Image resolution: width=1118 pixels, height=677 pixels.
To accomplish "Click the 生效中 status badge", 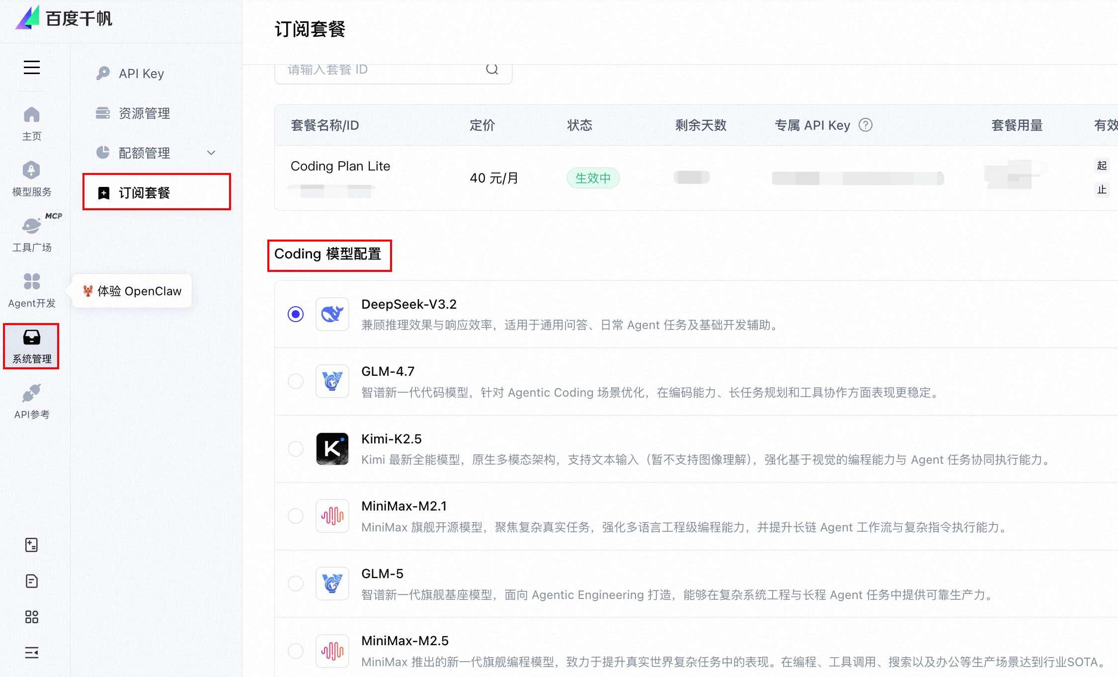I will tap(593, 178).
